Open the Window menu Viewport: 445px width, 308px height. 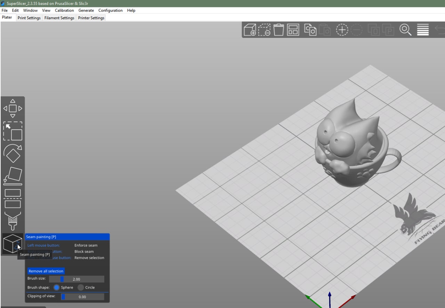31,10
